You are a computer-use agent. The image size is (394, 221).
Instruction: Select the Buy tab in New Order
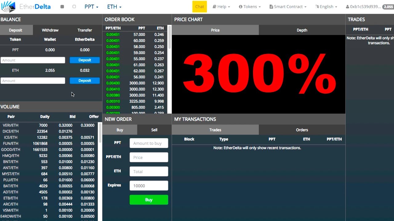pyautogui.click(x=120, y=130)
